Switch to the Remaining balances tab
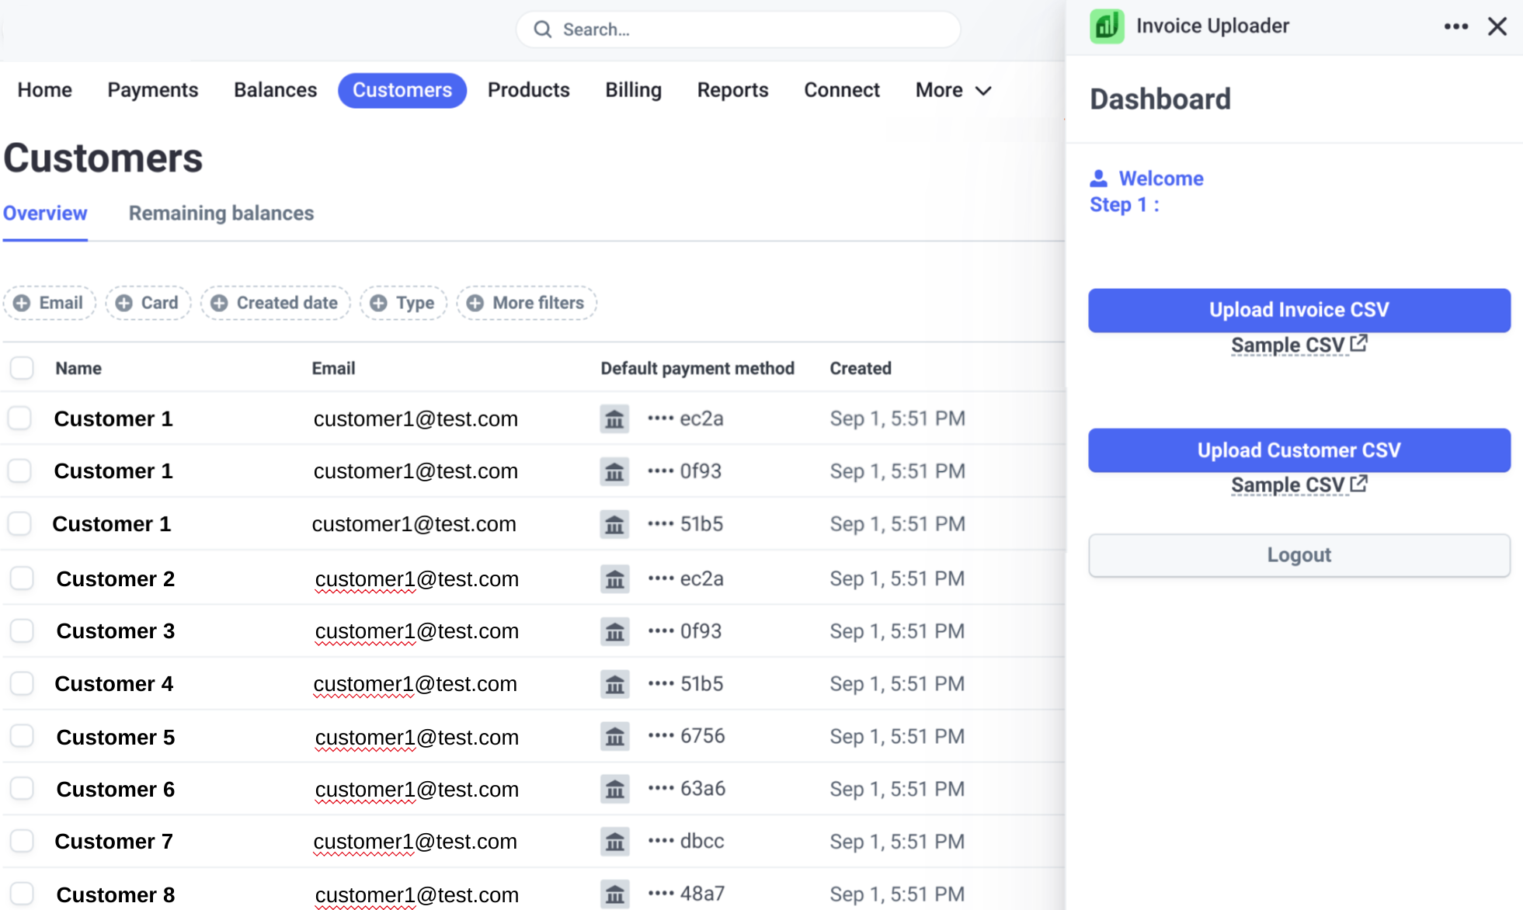This screenshot has height=910, width=1523. (x=221, y=213)
